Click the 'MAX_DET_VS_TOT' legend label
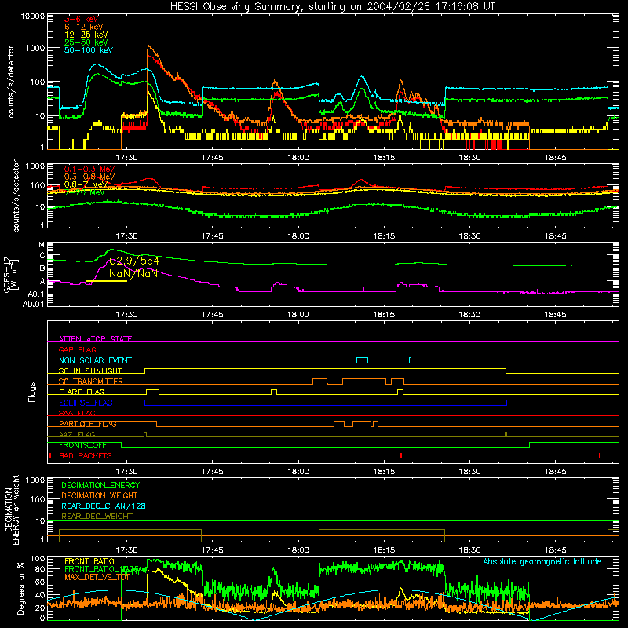 (97, 577)
